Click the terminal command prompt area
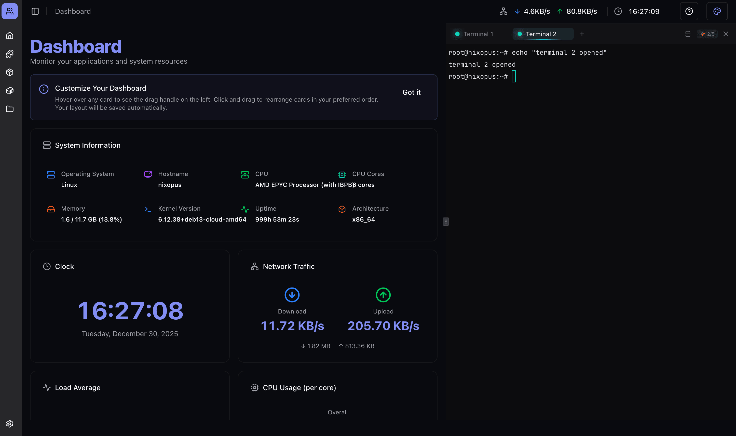 click(x=514, y=77)
